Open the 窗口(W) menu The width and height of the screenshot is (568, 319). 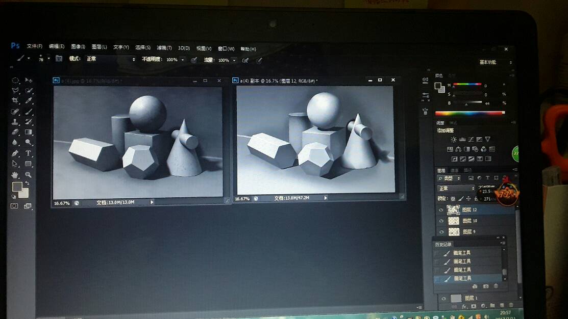pos(226,48)
